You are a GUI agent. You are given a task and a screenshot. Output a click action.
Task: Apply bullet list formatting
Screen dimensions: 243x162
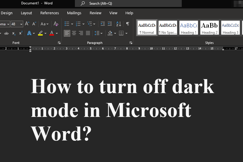(x=67, y=24)
